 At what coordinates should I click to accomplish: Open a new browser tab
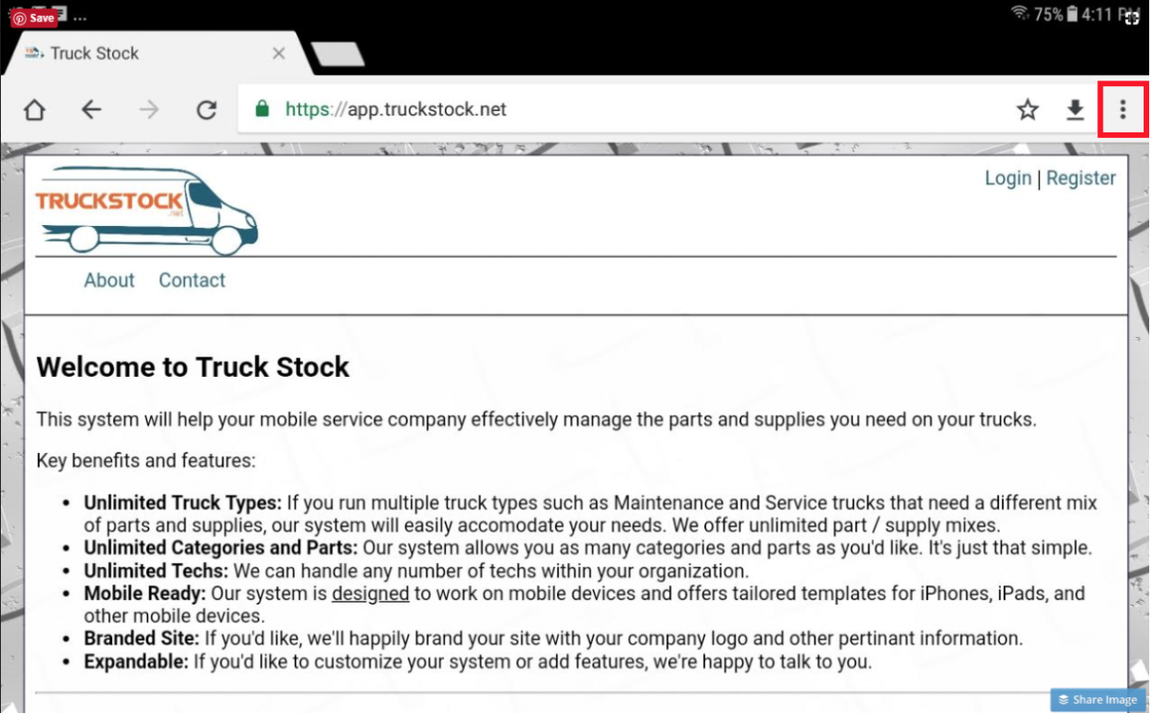point(339,53)
